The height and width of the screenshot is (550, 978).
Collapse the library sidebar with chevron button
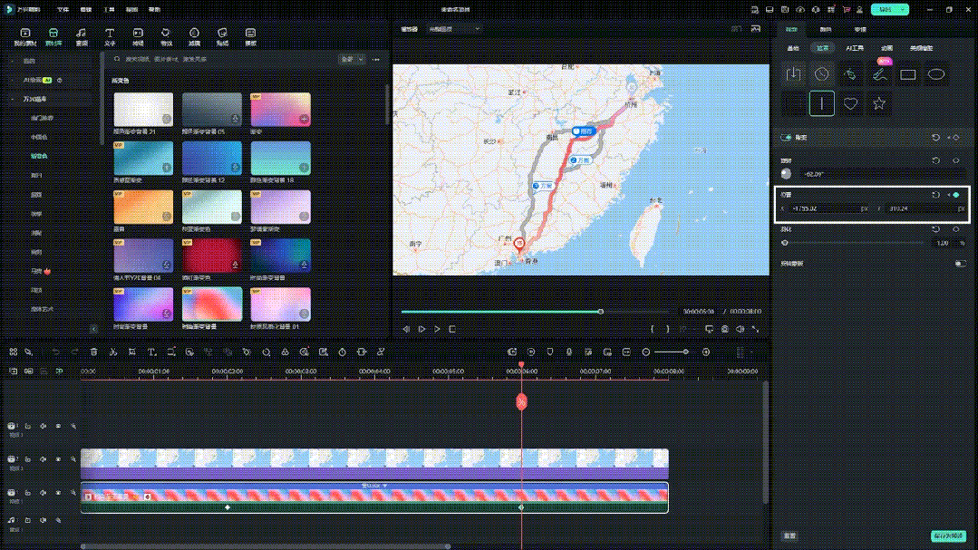93,329
